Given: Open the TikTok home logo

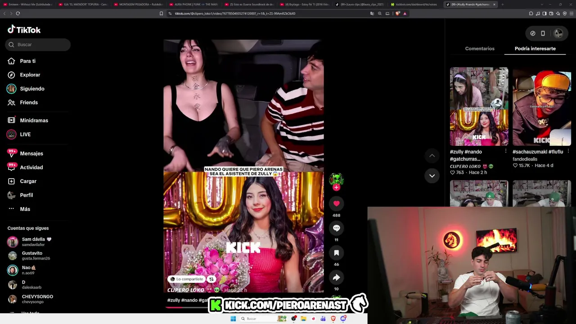Looking at the screenshot, I should coord(24,30).
